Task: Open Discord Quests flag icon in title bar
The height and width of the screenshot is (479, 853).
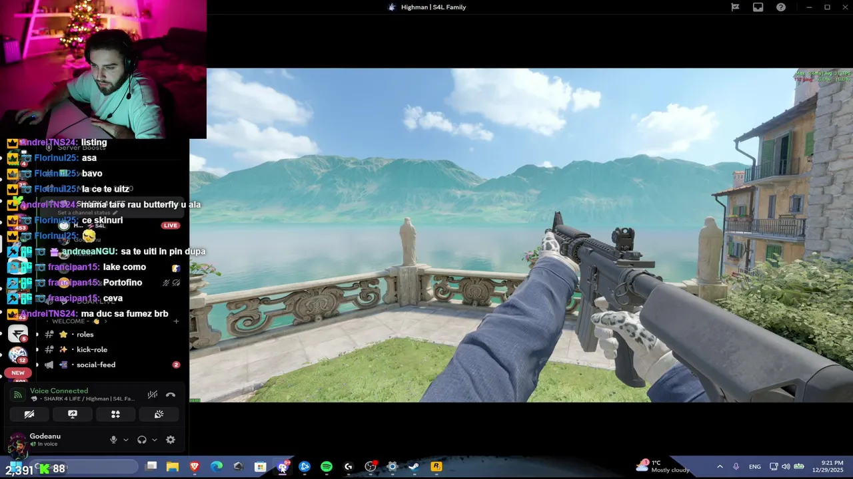Action: coord(735,7)
